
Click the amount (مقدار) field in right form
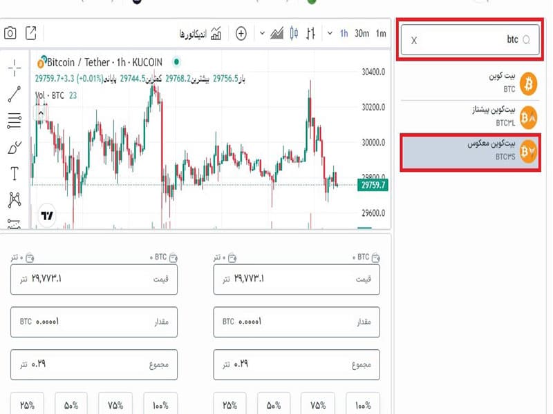297,322
